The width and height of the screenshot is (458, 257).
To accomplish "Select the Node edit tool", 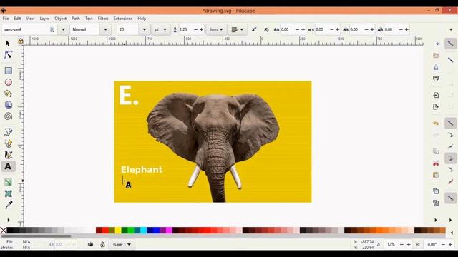I will coord(8,55).
